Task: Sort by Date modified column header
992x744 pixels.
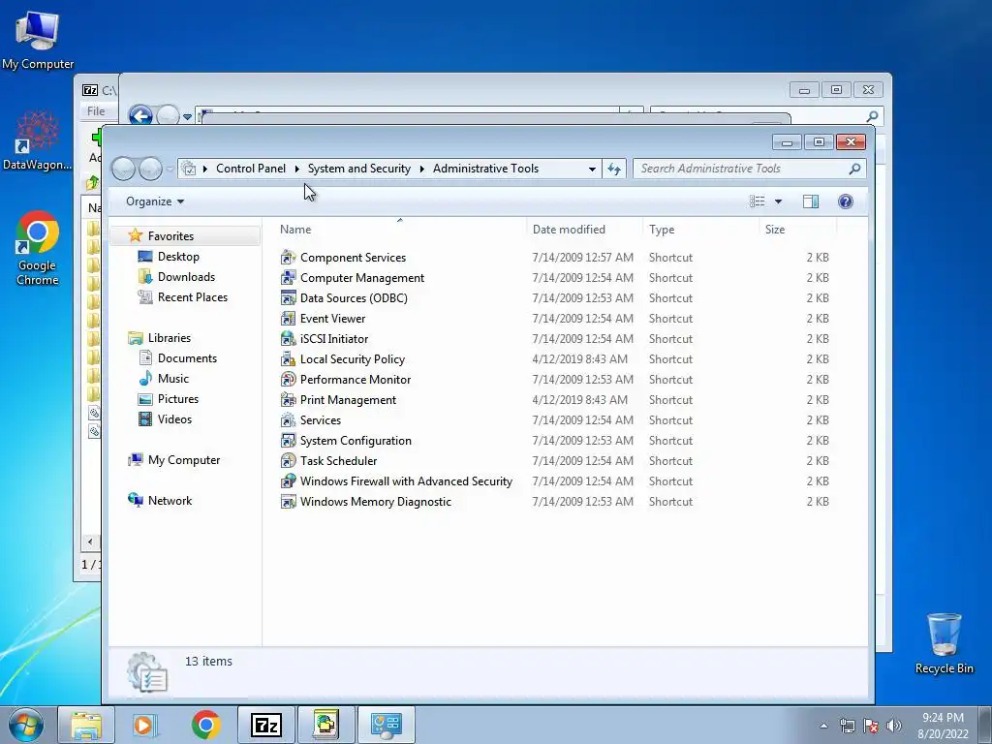Action: [x=584, y=229]
